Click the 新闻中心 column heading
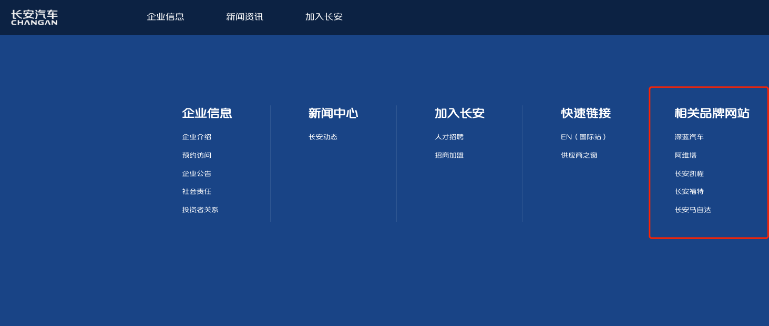Screen dimensions: 769x326 pyautogui.click(x=333, y=113)
